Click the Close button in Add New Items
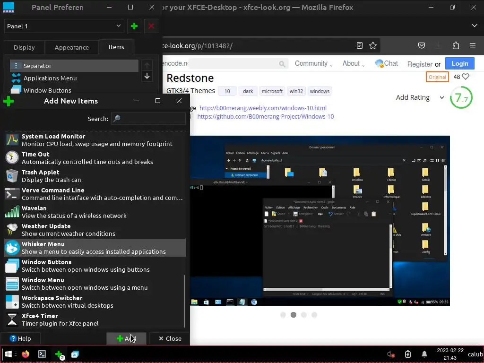The width and height of the screenshot is (484, 363). (170, 338)
